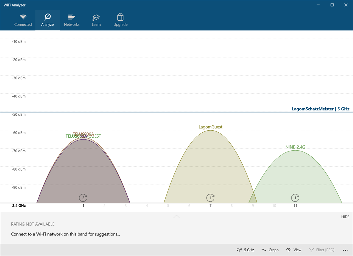Switch to the Analyze tab

pyautogui.click(x=47, y=20)
